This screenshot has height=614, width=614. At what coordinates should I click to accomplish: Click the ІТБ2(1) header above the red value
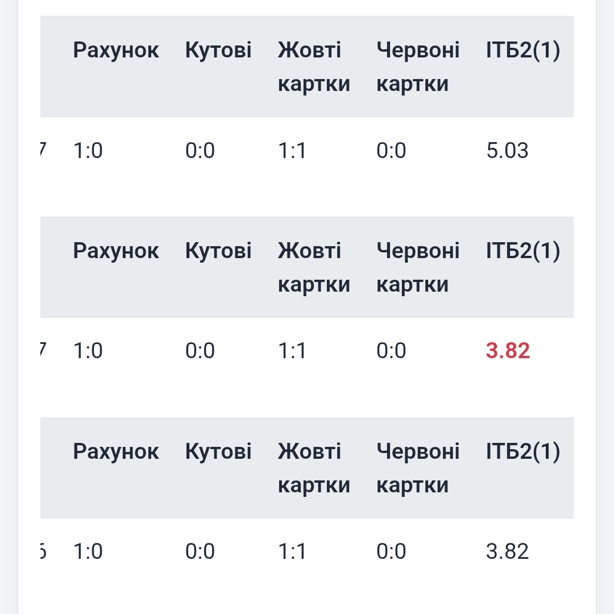[x=523, y=251]
